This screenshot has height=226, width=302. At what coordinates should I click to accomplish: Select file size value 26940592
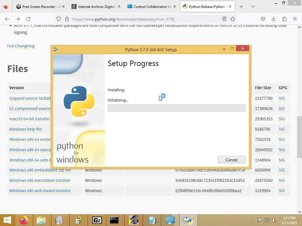(x=264, y=150)
